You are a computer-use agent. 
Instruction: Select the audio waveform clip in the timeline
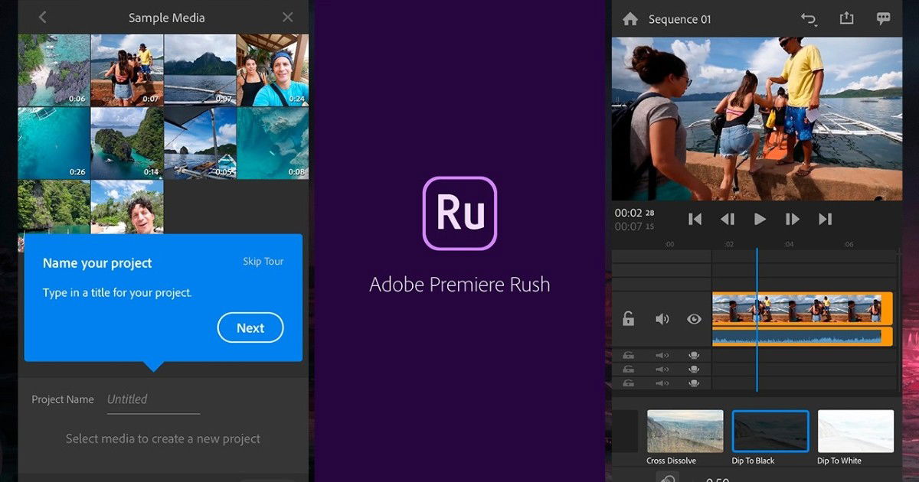click(803, 337)
